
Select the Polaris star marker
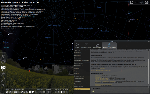click(x=54, y=15)
